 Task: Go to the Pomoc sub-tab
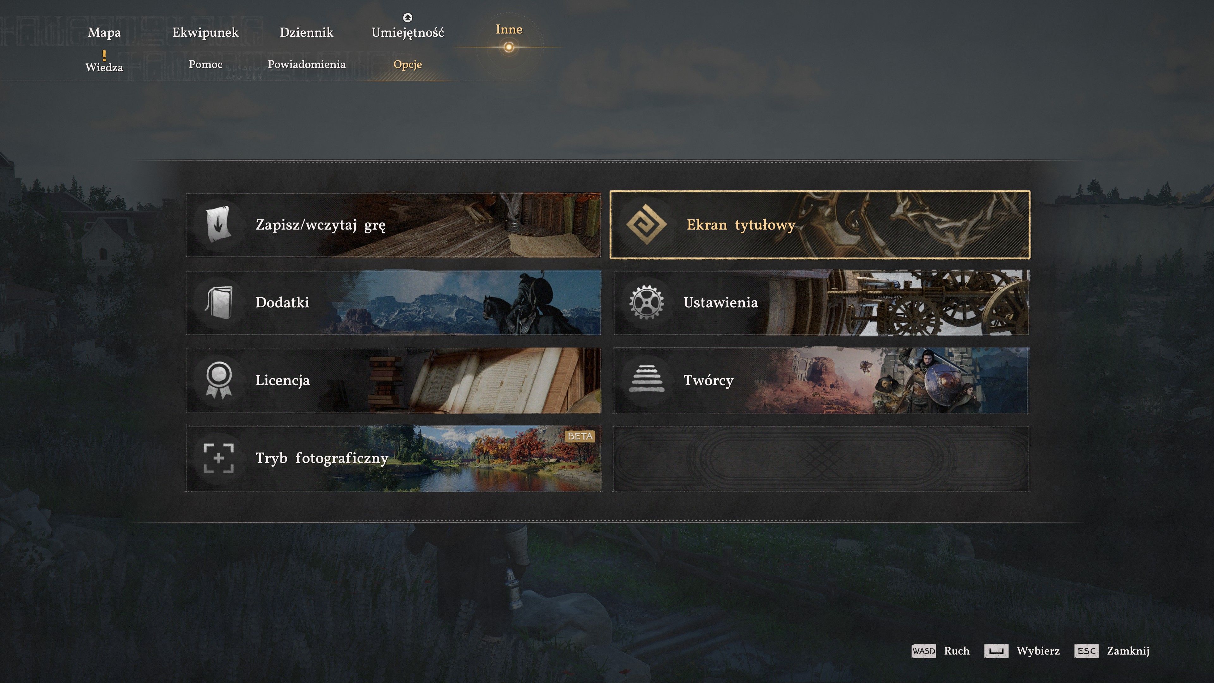point(205,64)
